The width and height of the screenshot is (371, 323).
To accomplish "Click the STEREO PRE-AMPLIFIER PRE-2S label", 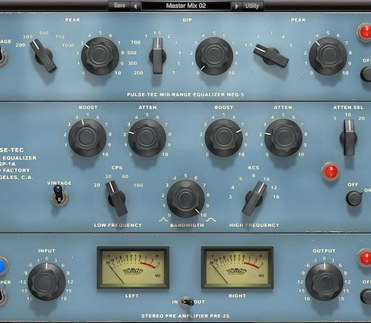I will [185, 316].
